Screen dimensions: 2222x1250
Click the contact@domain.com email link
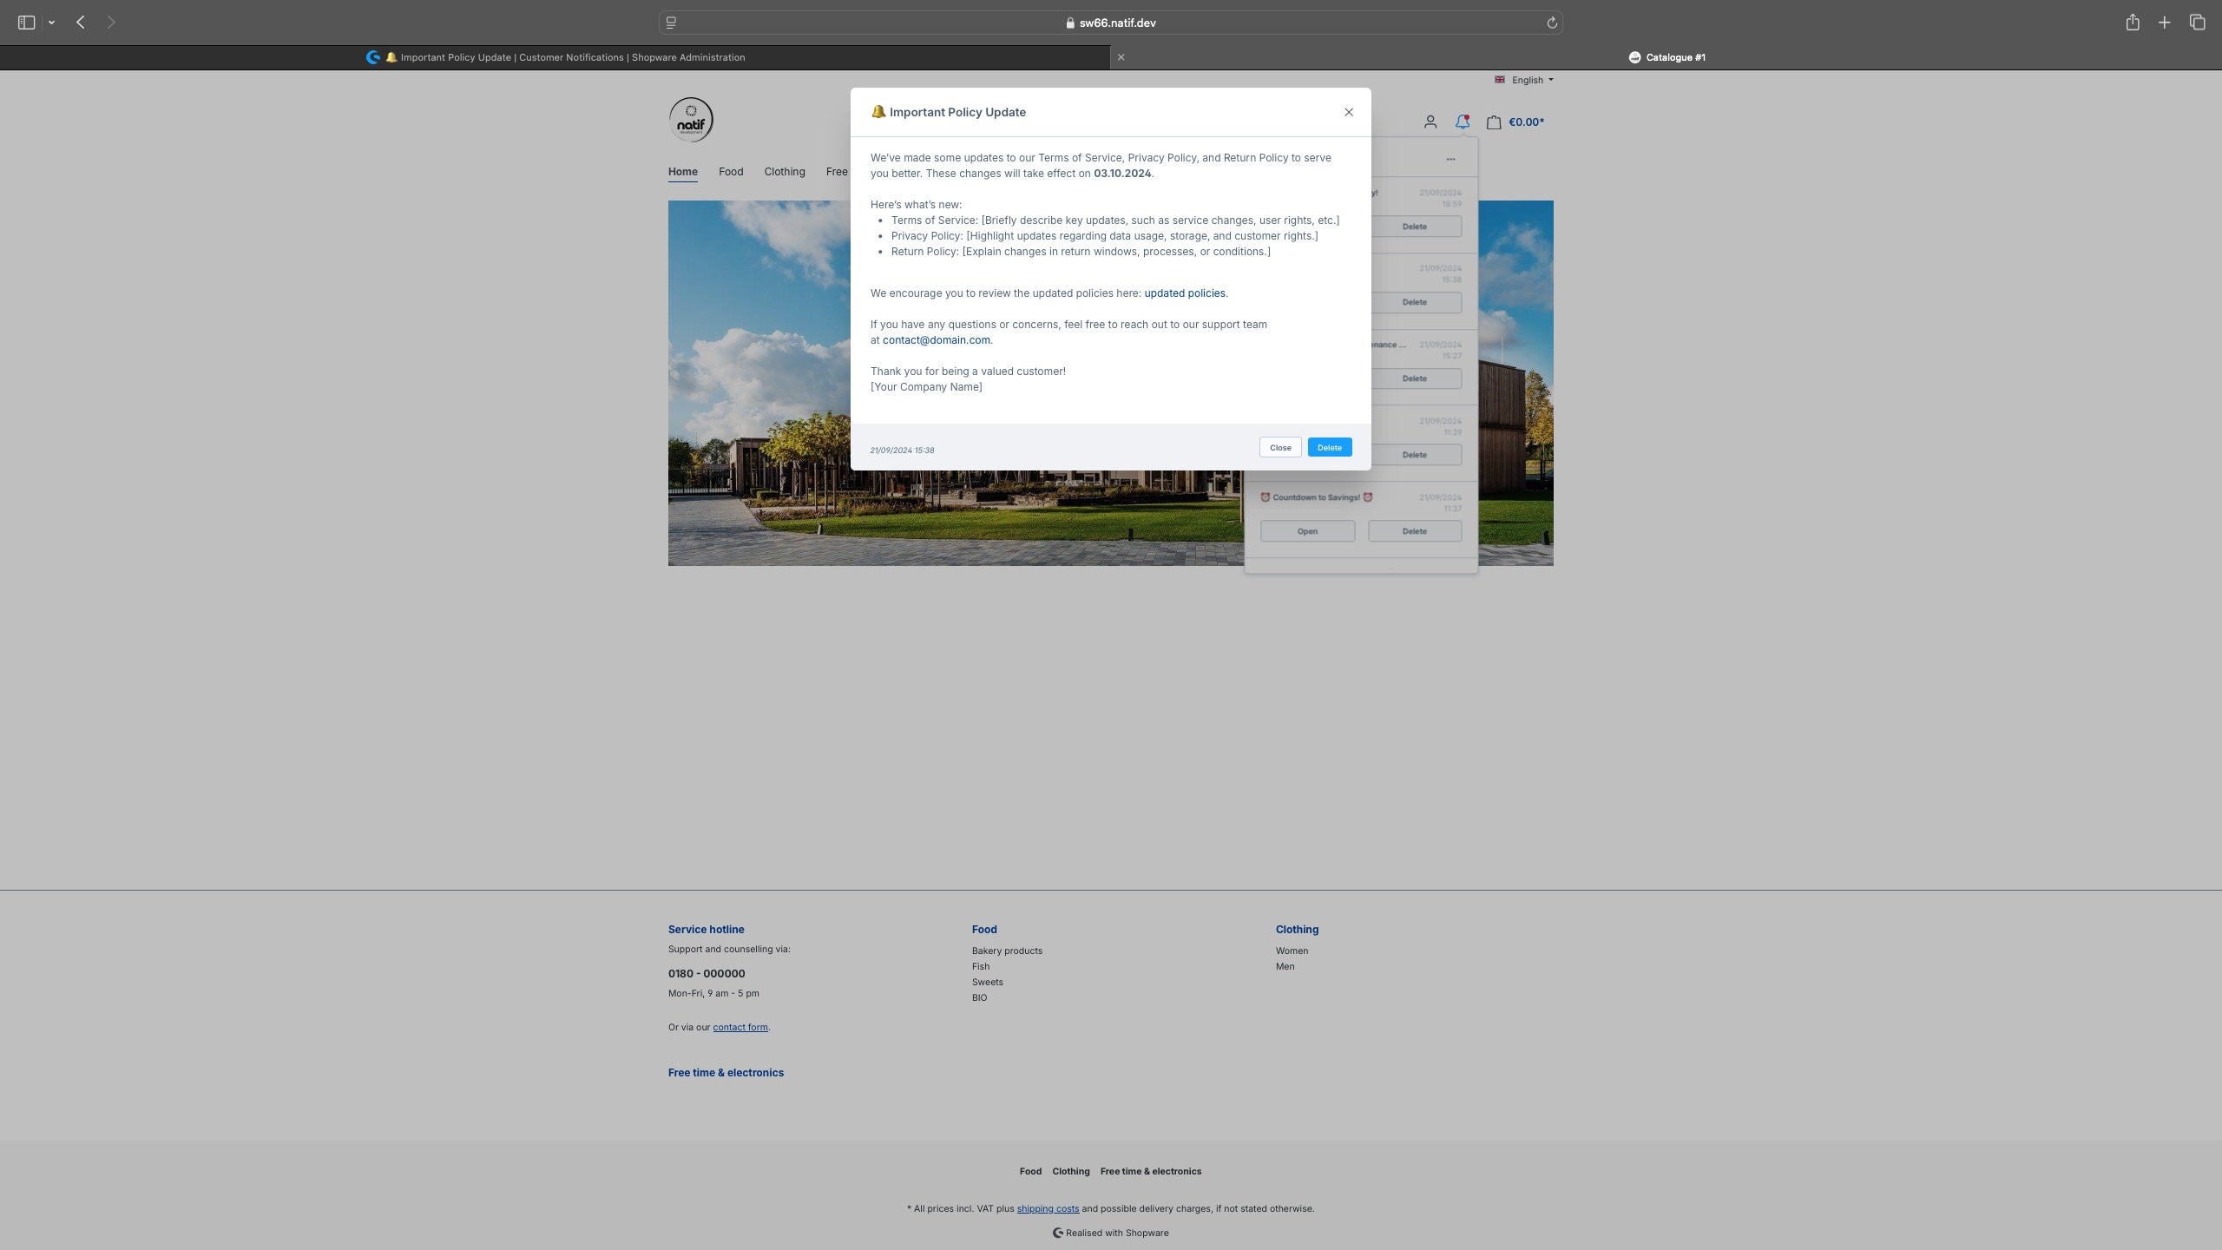[x=936, y=340]
